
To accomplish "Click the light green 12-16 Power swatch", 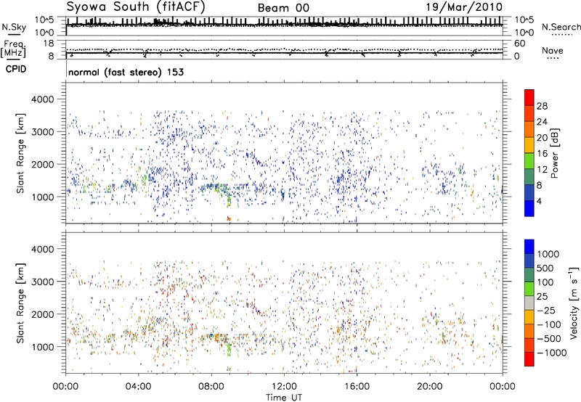I will pos(529,161).
